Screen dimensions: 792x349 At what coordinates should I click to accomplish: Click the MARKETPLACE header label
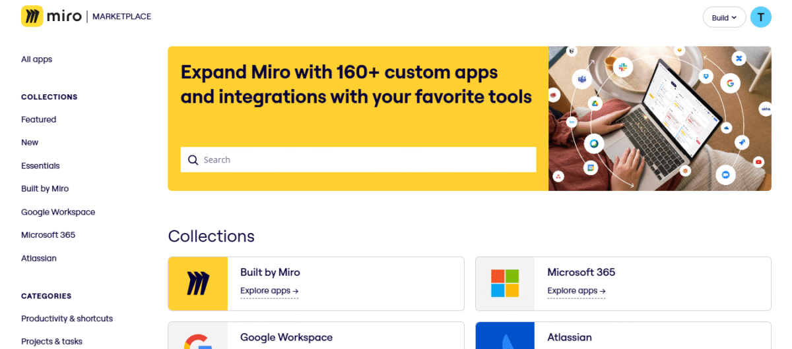click(x=121, y=16)
